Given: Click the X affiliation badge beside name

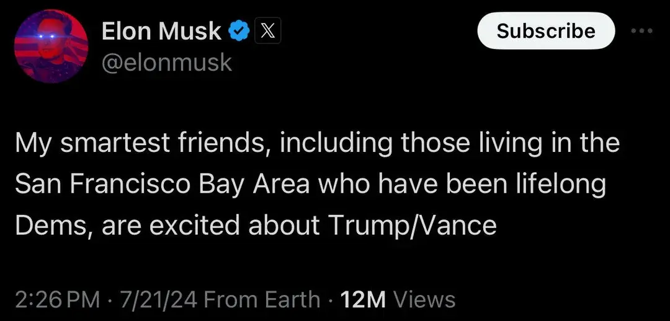Looking at the screenshot, I should coord(267,31).
